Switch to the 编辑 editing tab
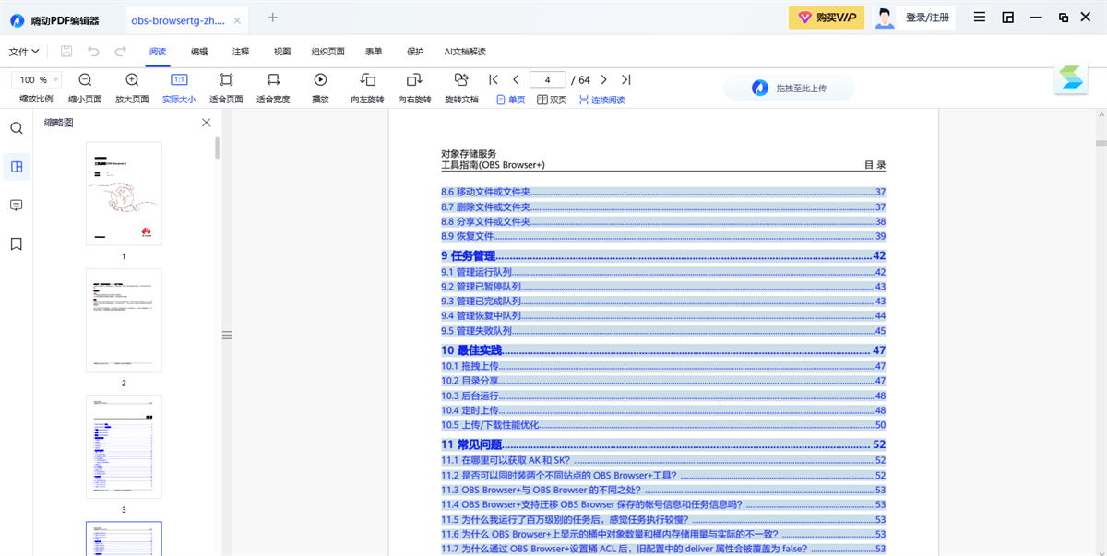Image resolution: width=1107 pixels, height=556 pixels. [198, 52]
